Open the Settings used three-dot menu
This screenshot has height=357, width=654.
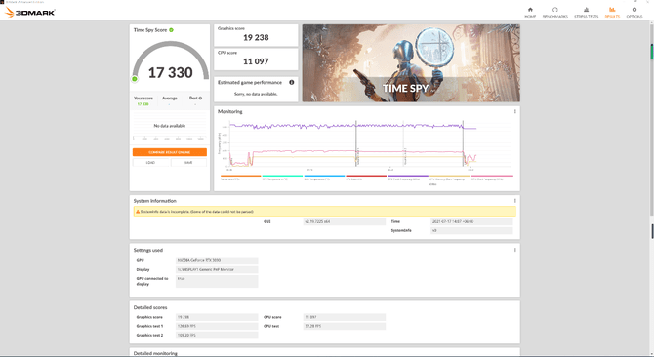tap(515, 250)
